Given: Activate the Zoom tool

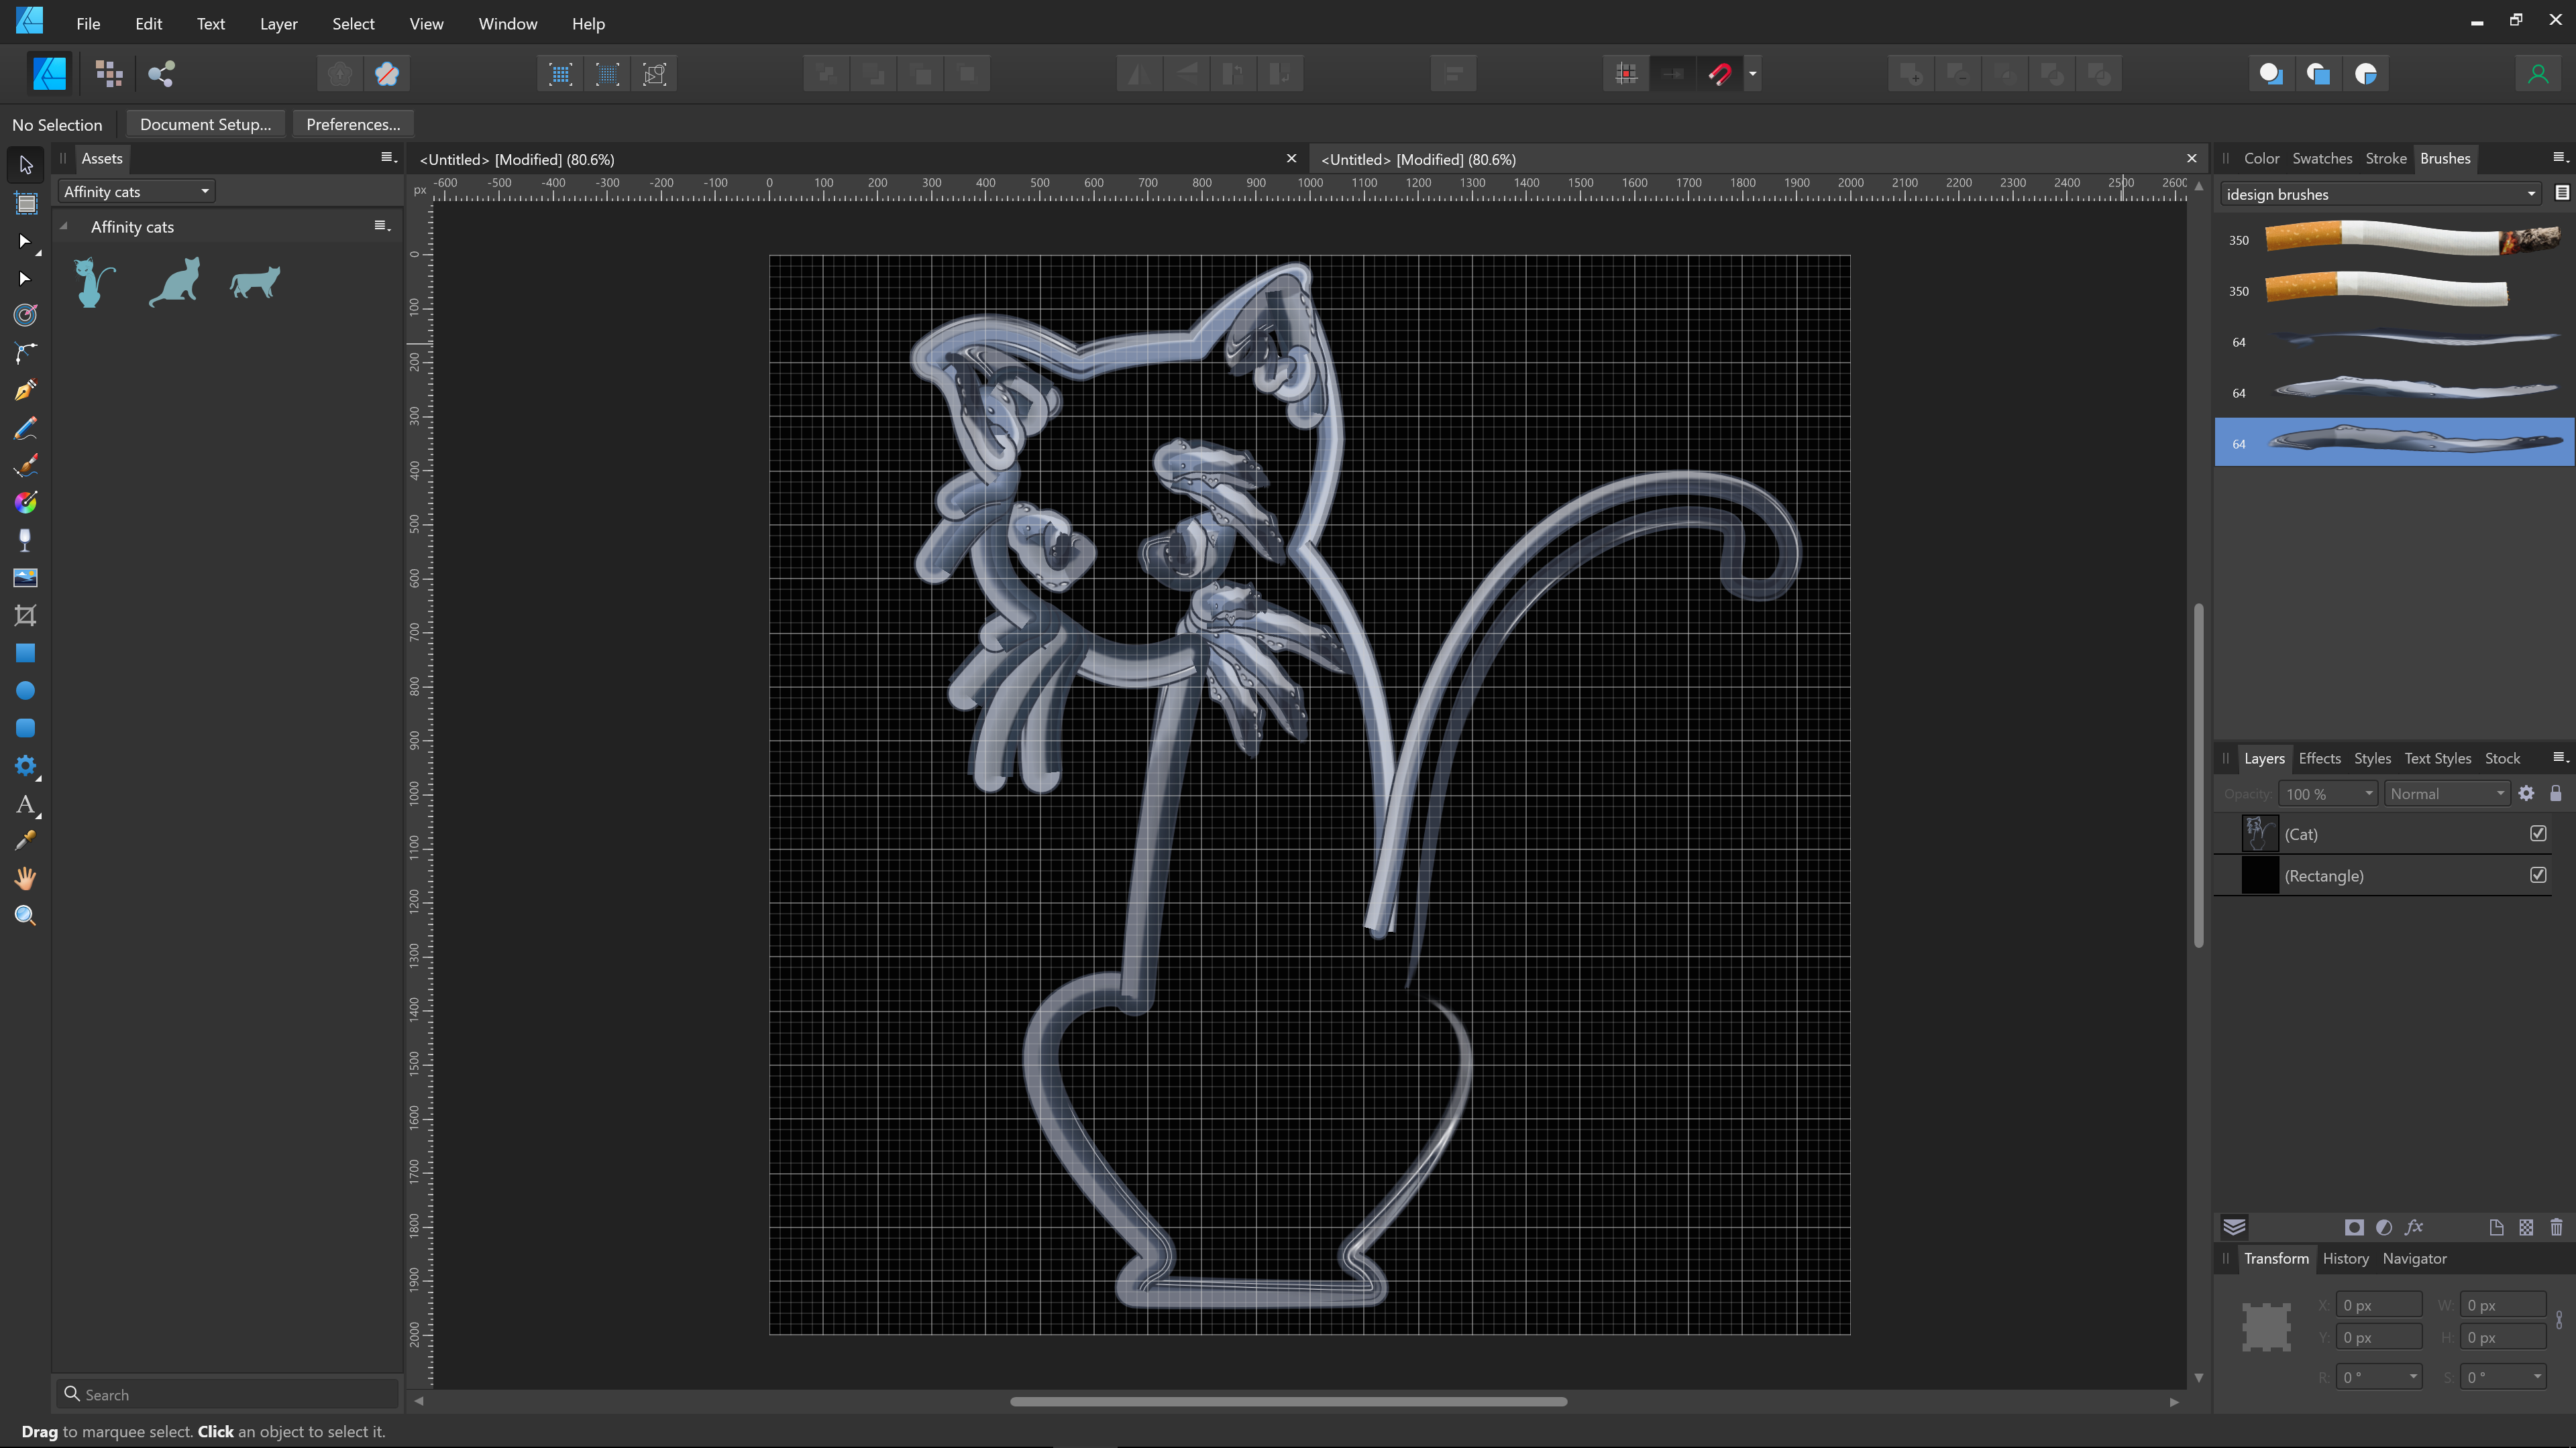Looking at the screenshot, I should click(26, 916).
